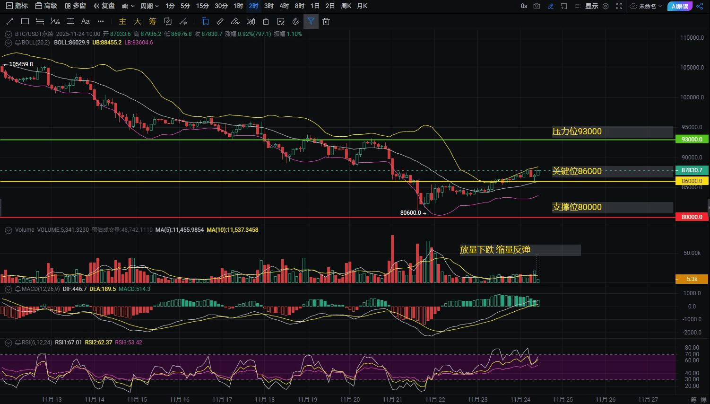This screenshot has height=404, width=710.
Task: Share the chart via share icon
Action: point(700,6)
